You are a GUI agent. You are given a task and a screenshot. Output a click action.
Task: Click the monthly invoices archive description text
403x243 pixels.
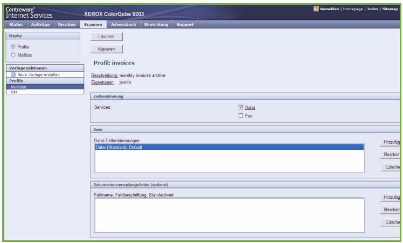(142, 75)
